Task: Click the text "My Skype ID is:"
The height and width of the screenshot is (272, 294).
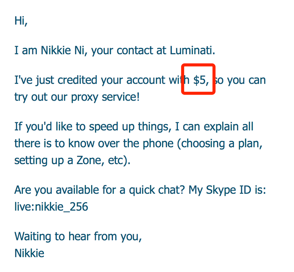Action: tap(227, 190)
